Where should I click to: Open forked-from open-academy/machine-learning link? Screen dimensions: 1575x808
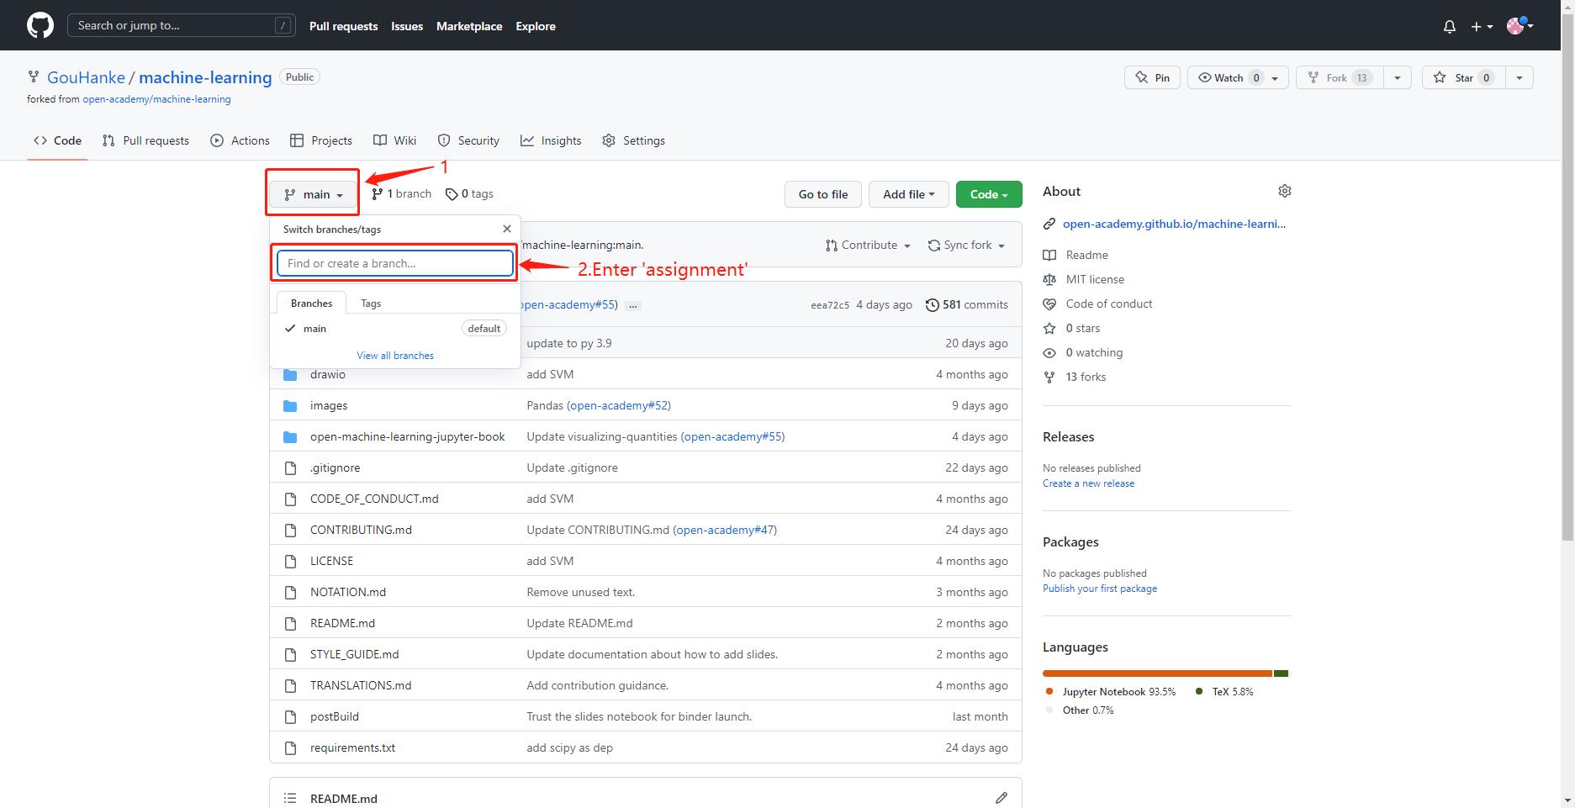click(156, 99)
